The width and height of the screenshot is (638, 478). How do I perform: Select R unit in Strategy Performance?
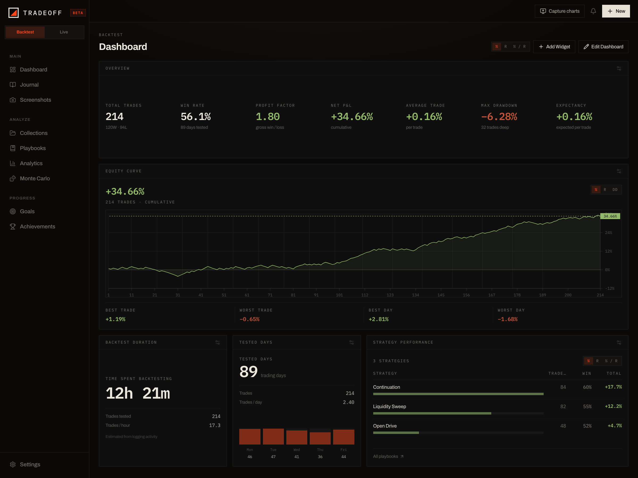click(x=597, y=361)
